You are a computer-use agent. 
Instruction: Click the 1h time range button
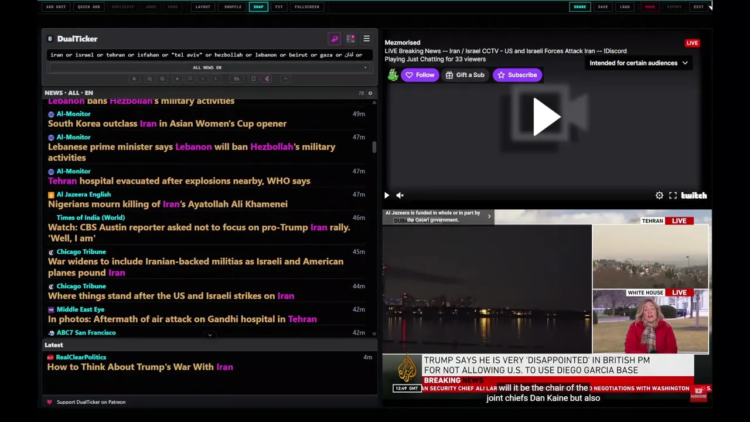pos(236,79)
